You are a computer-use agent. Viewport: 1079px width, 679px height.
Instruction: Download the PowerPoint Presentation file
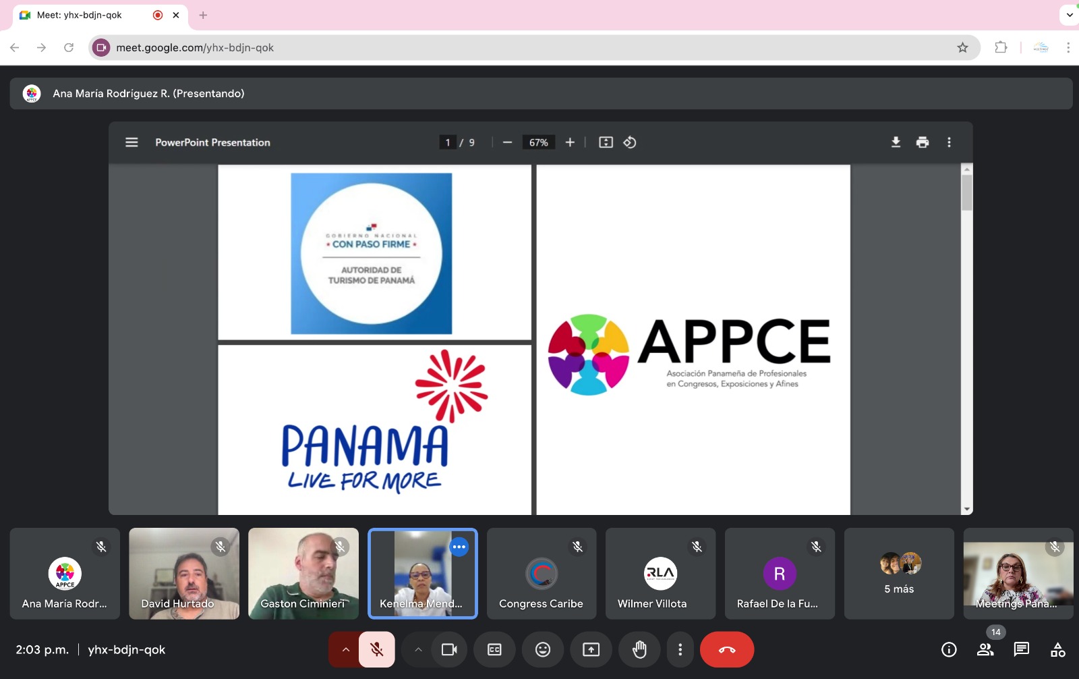tap(896, 142)
